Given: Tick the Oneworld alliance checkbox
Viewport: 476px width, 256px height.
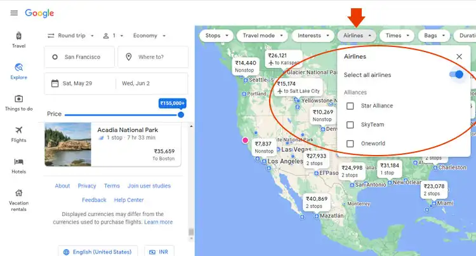Looking at the screenshot, I should click(x=350, y=144).
